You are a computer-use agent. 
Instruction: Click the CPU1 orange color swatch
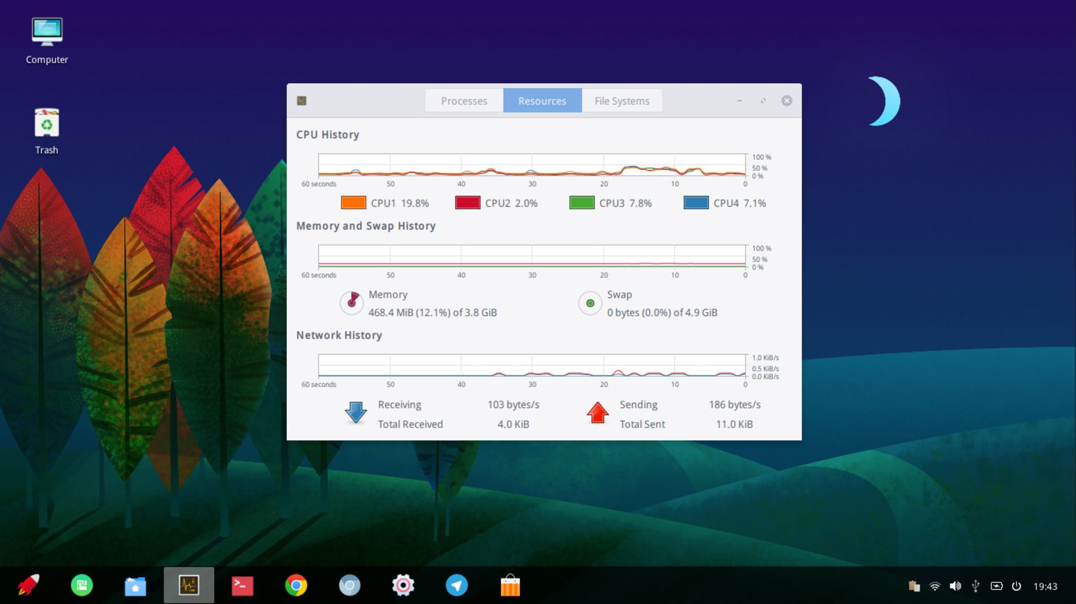353,203
